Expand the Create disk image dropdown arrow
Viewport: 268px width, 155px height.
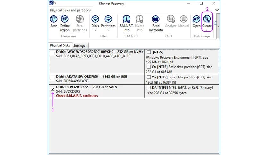pyautogui.click(x=207, y=30)
